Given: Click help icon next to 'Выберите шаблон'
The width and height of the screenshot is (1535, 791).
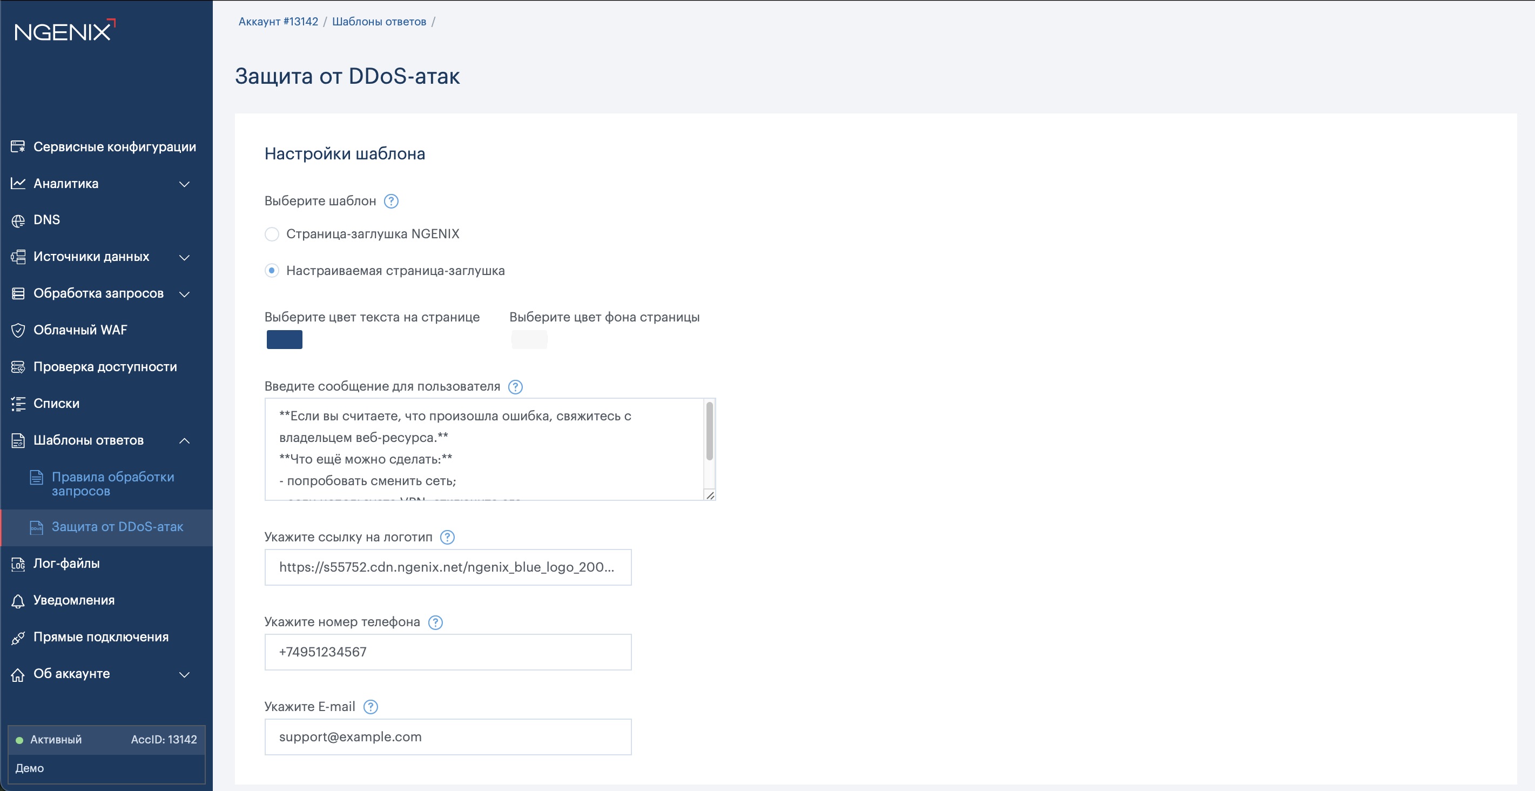Looking at the screenshot, I should (391, 202).
